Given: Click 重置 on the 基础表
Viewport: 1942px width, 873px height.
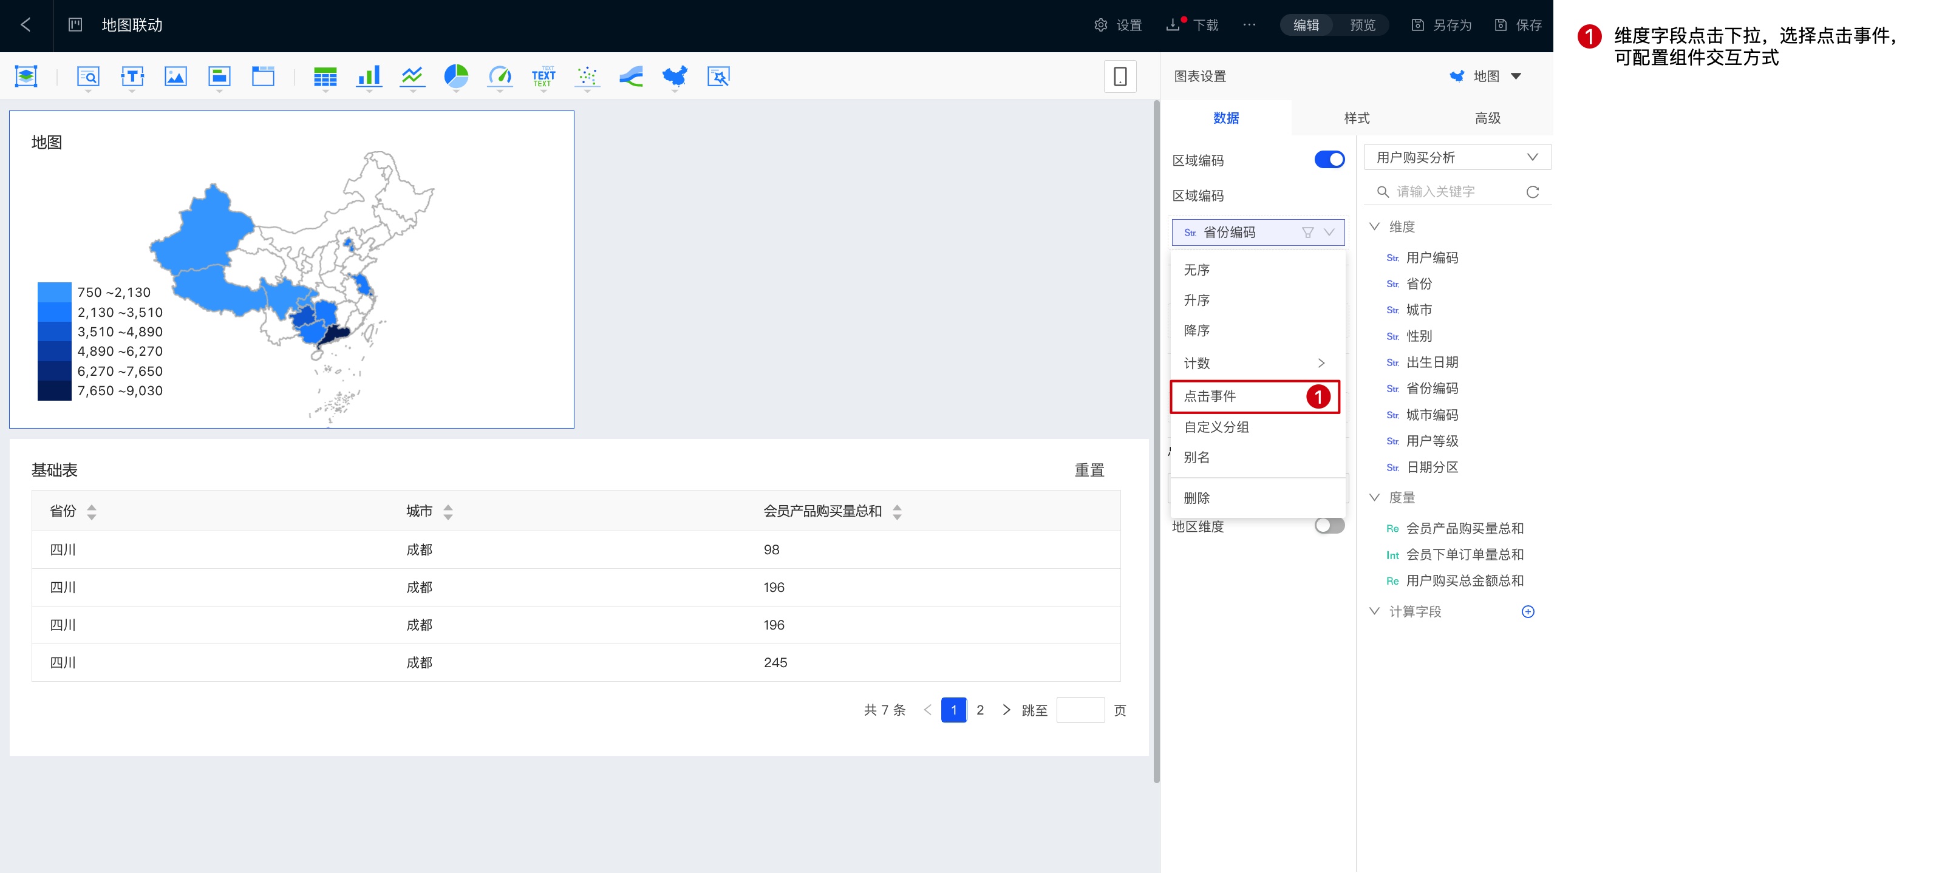Looking at the screenshot, I should 1089,470.
